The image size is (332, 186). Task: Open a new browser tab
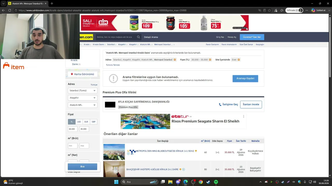(52, 3)
